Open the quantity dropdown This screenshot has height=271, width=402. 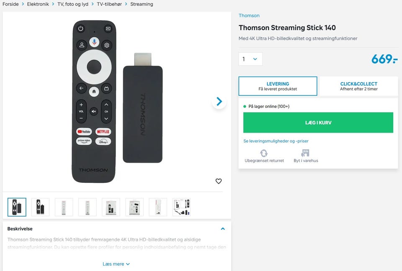[250, 59]
